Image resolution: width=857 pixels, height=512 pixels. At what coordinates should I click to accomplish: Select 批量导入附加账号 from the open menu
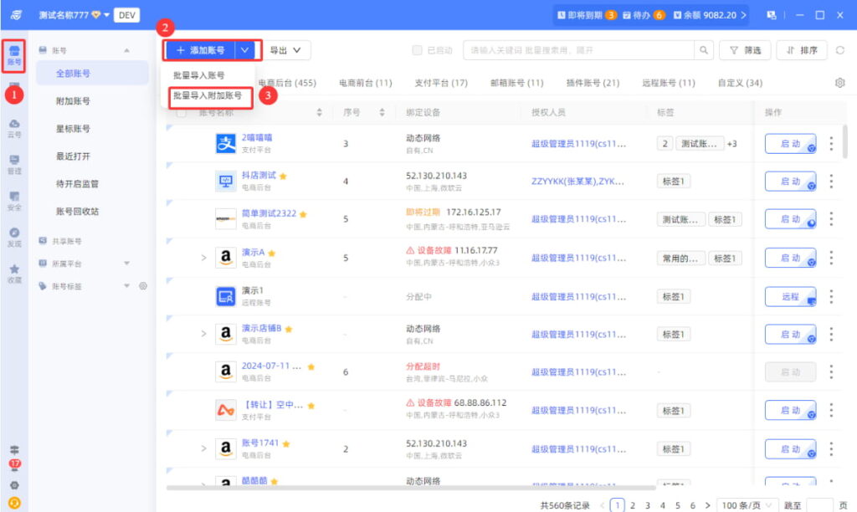pyautogui.click(x=209, y=96)
